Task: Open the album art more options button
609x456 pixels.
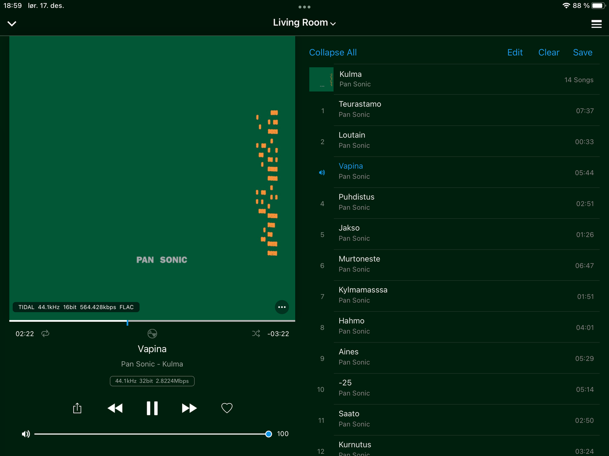Action: 282,307
